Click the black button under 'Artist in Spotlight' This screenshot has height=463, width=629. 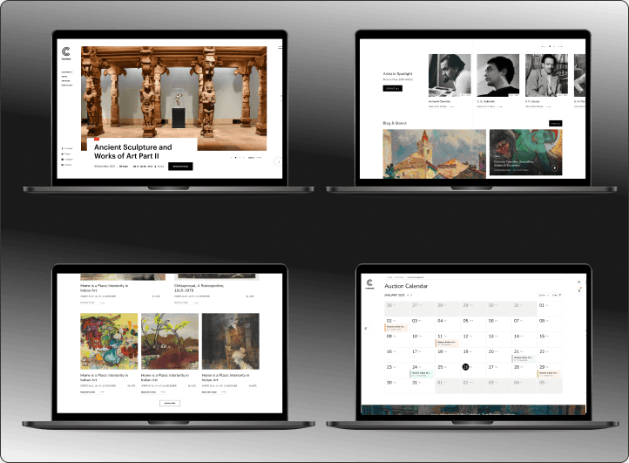[392, 88]
